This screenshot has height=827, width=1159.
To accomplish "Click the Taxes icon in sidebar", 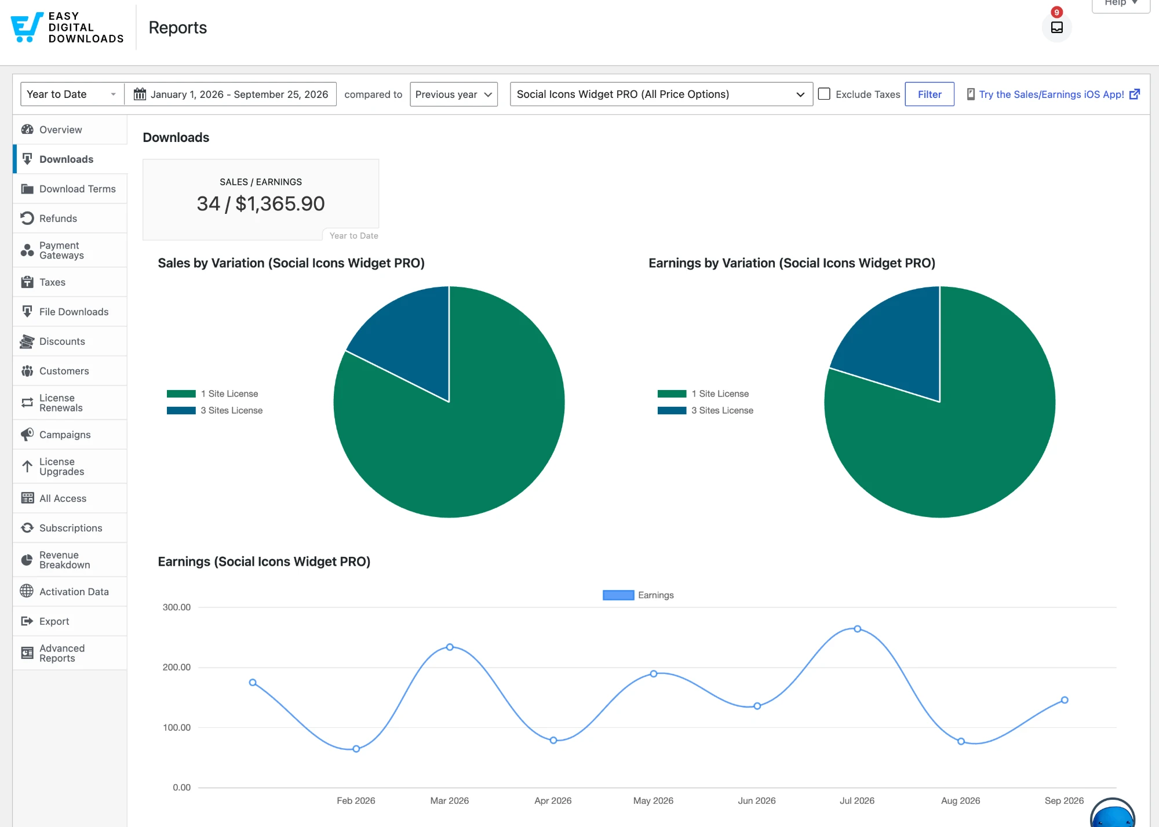I will (x=27, y=282).
